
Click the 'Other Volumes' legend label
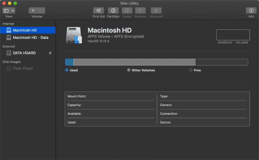click(x=143, y=70)
